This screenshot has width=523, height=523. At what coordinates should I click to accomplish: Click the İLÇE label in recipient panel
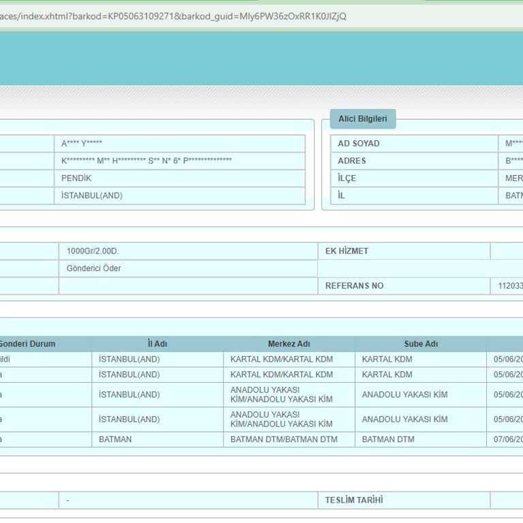pos(347,178)
